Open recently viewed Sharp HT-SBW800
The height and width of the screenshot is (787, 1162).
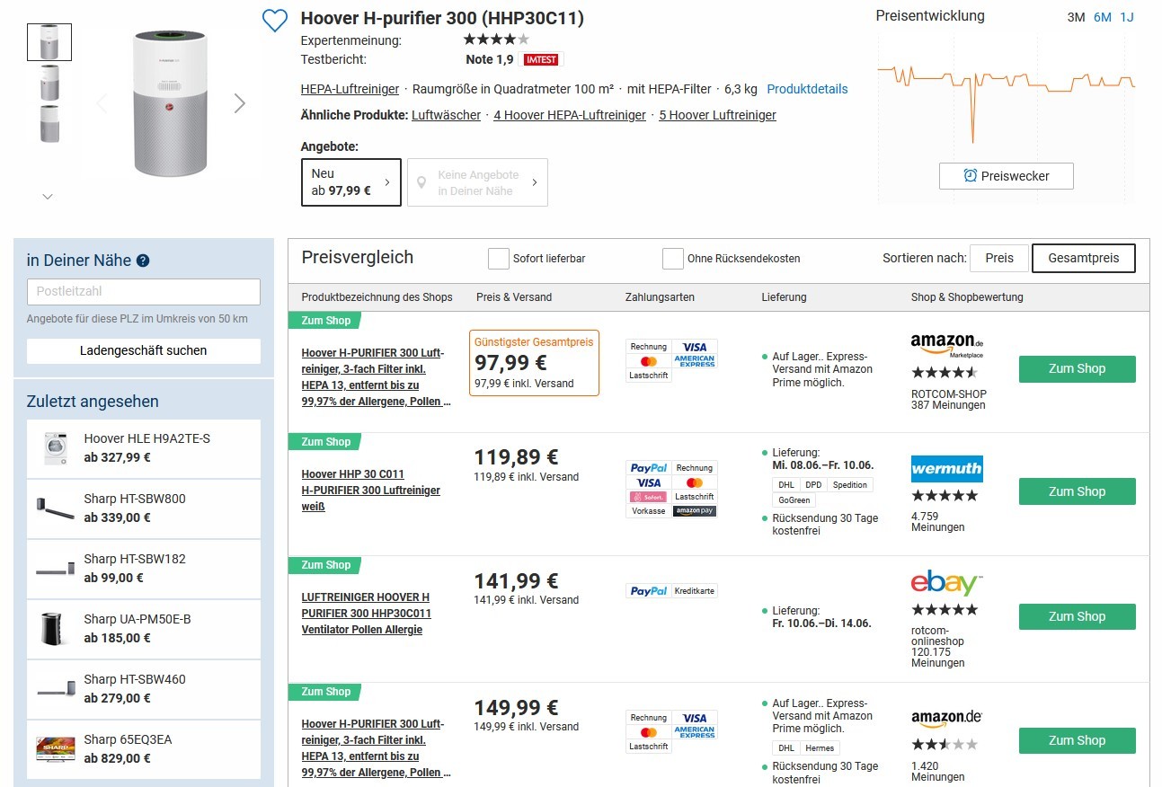pos(144,508)
